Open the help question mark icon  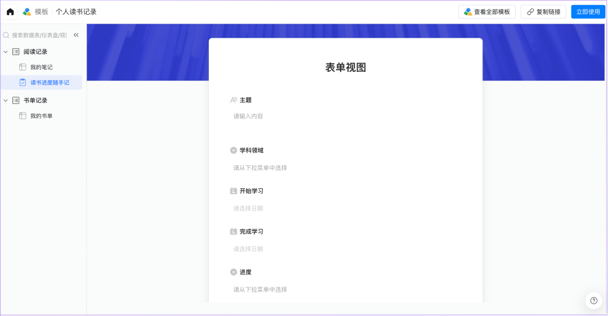click(x=593, y=301)
